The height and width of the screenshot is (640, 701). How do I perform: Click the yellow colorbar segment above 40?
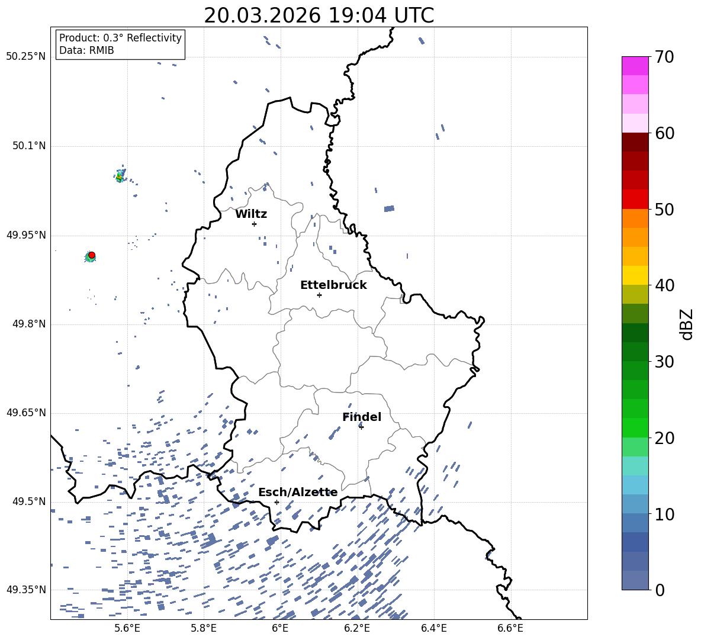coord(635,276)
